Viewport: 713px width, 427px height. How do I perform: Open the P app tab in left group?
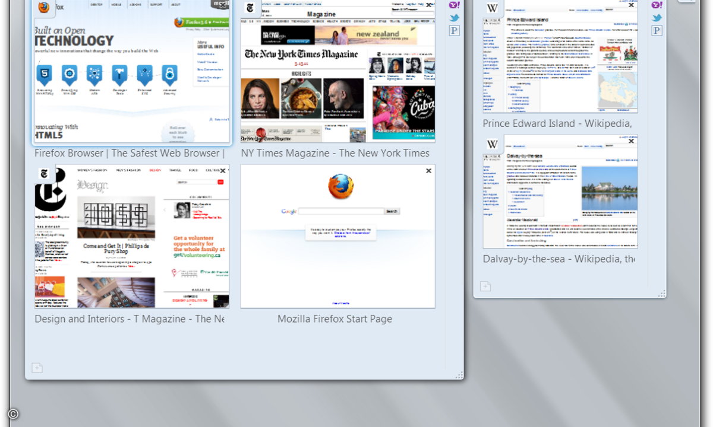point(454,30)
